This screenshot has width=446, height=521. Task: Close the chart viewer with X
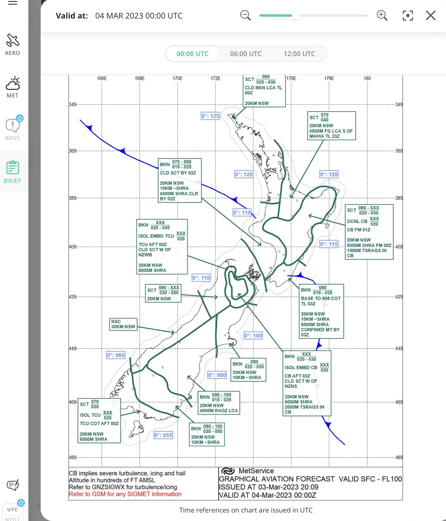(x=430, y=15)
